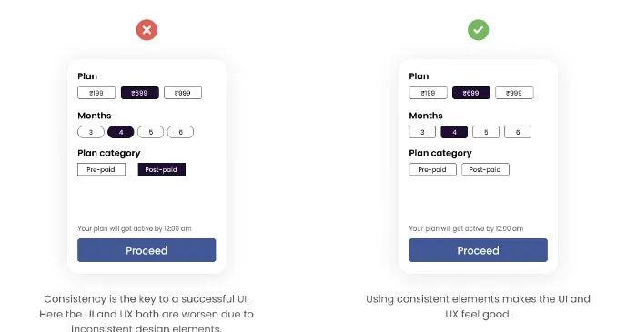Viewport: 637px width, 332px height.
Task: Click the Proceed button in the right card
Action: tap(478, 250)
